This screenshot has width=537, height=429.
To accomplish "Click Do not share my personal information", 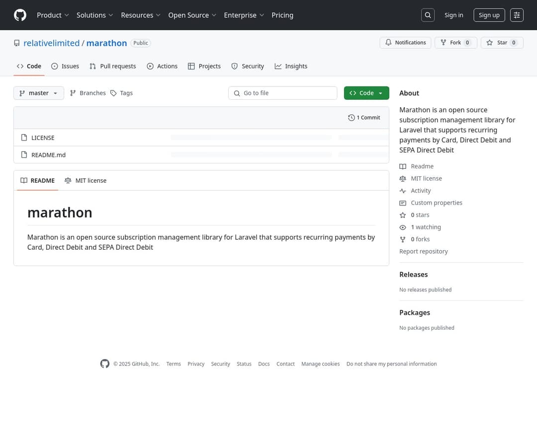I will point(391,364).
